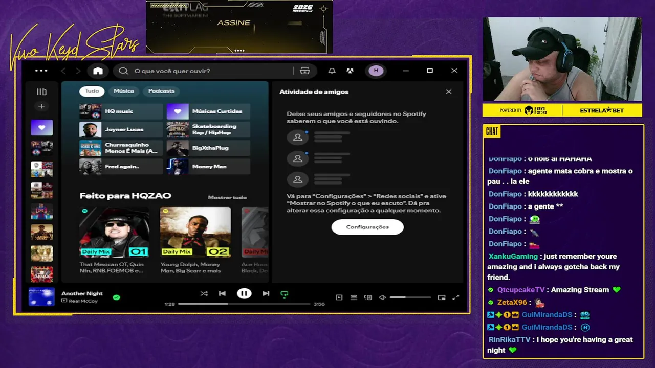This screenshot has width=655, height=368.
Task: Open Liked Songs in sidebar
Action: (41, 127)
